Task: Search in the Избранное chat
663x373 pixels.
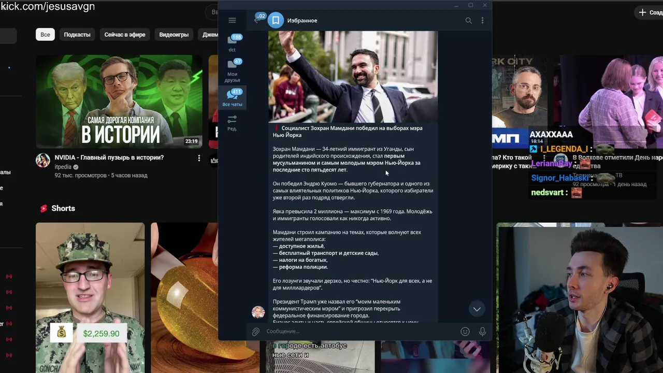Action: click(468, 20)
